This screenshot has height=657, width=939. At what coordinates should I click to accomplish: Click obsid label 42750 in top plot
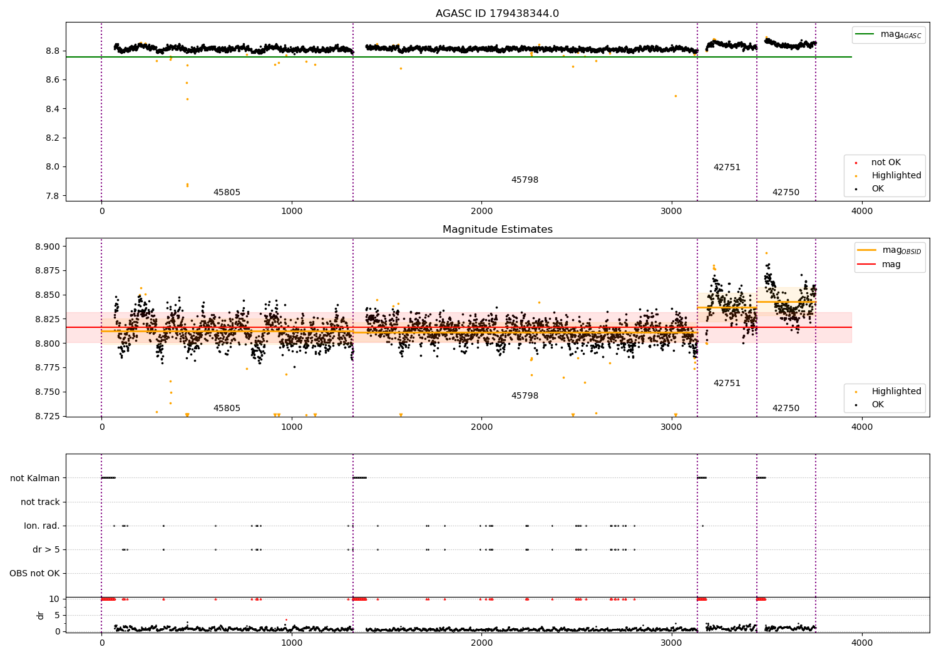tap(786, 193)
